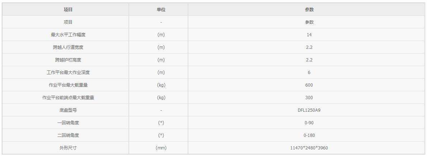Screen dimensions: 427x157
Task: Select the 0-180 angle value
Action: [x=309, y=135]
